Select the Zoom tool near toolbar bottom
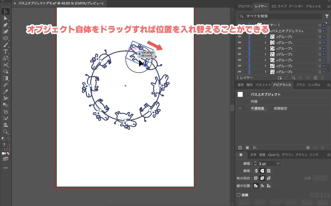This screenshot has height=206, width=331. click(4, 131)
